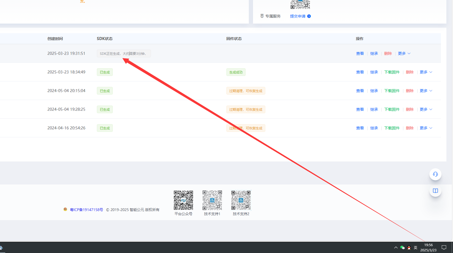This screenshot has width=453, height=253.
Task: Open WeChat from the system tray
Action: click(x=402, y=248)
